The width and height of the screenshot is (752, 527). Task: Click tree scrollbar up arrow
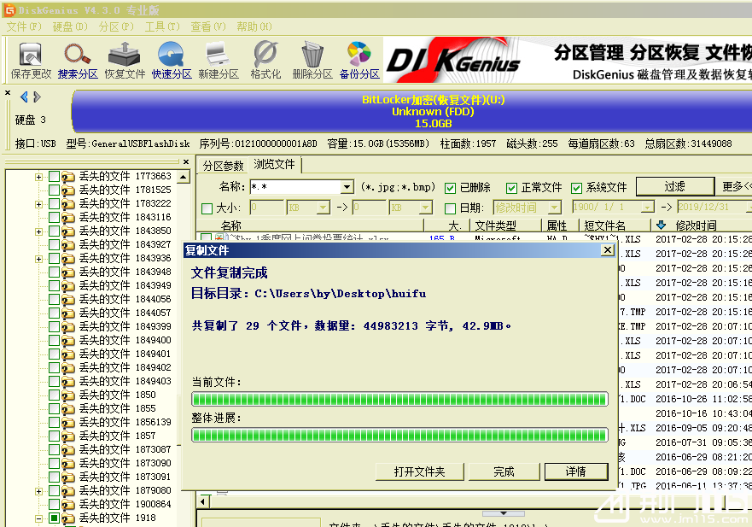click(184, 177)
